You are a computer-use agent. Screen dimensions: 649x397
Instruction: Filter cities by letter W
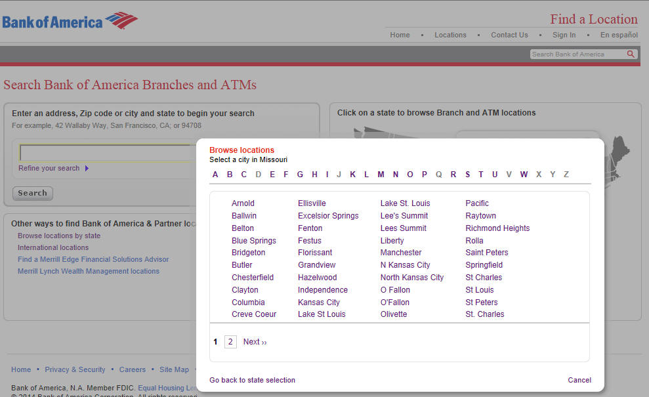(524, 175)
